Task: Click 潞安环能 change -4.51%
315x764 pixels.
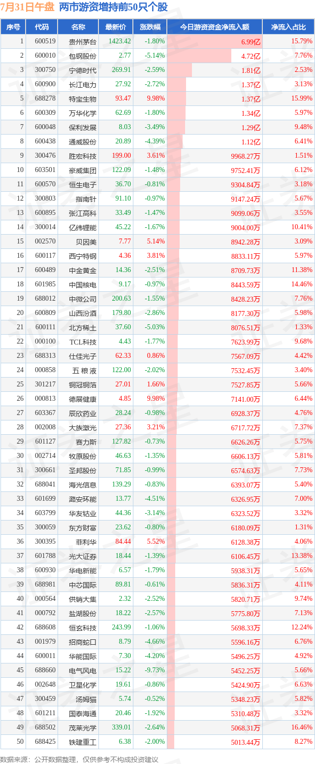Action: (155, 499)
